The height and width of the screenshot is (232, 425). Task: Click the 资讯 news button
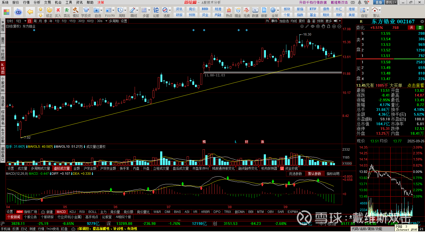pyautogui.click(x=179, y=9)
